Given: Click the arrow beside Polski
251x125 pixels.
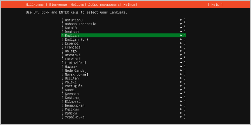Looking at the screenshot, I should pos(181,82).
